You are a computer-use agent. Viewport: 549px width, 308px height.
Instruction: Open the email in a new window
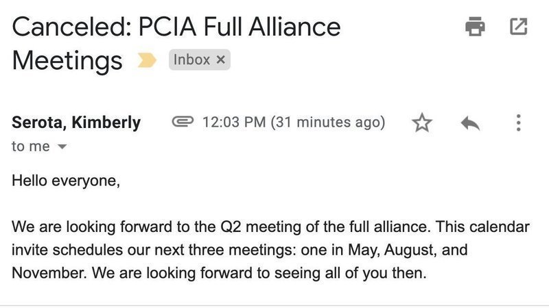[519, 27]
